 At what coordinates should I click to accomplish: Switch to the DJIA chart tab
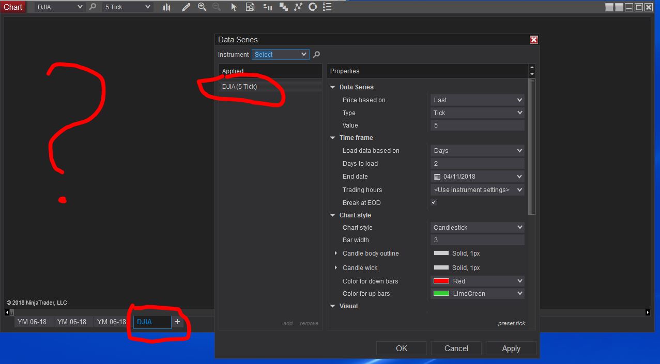pyautogui.click(x=152, y=322)
